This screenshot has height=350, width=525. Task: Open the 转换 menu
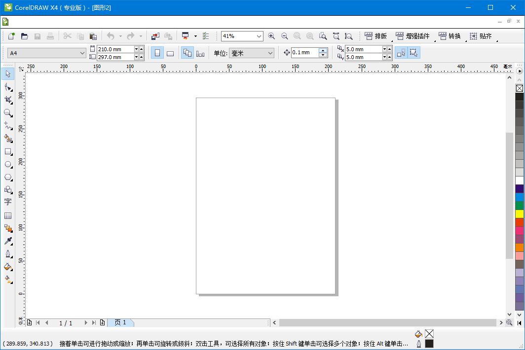(x=450, y=36)
